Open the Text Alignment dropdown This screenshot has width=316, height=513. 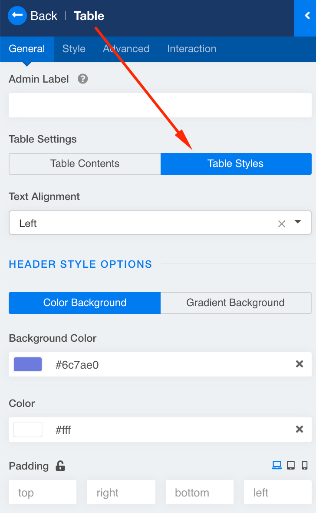click(298, 222)
